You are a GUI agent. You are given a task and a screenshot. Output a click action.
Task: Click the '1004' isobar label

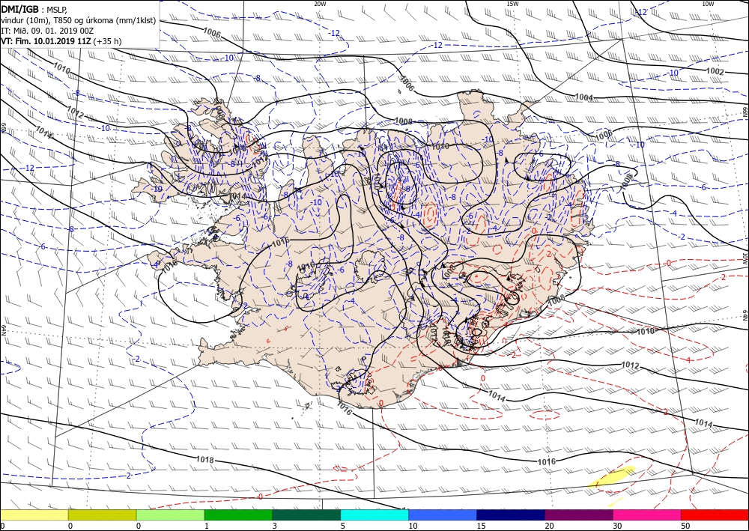point(583,97)
